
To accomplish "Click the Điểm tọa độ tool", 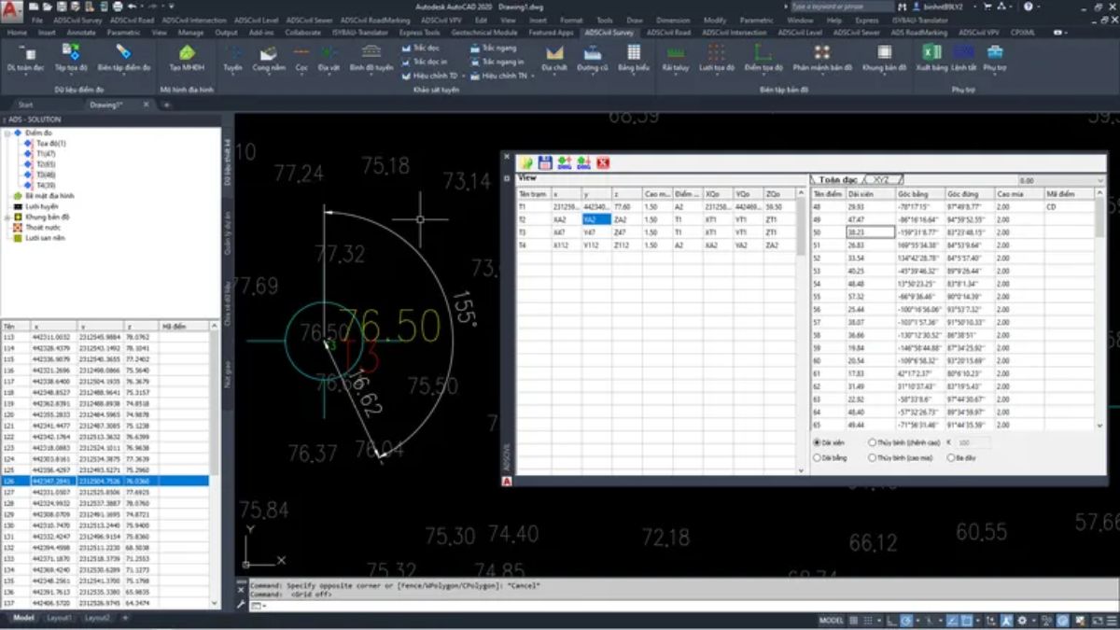I will [x=763, y=57].
